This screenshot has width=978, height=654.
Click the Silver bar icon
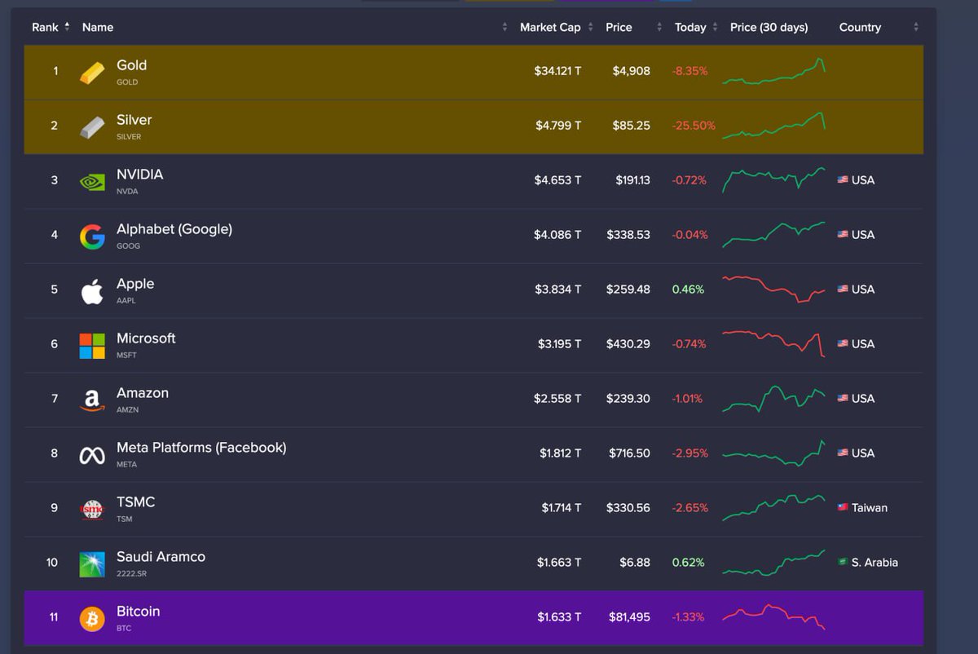point(92,127)
